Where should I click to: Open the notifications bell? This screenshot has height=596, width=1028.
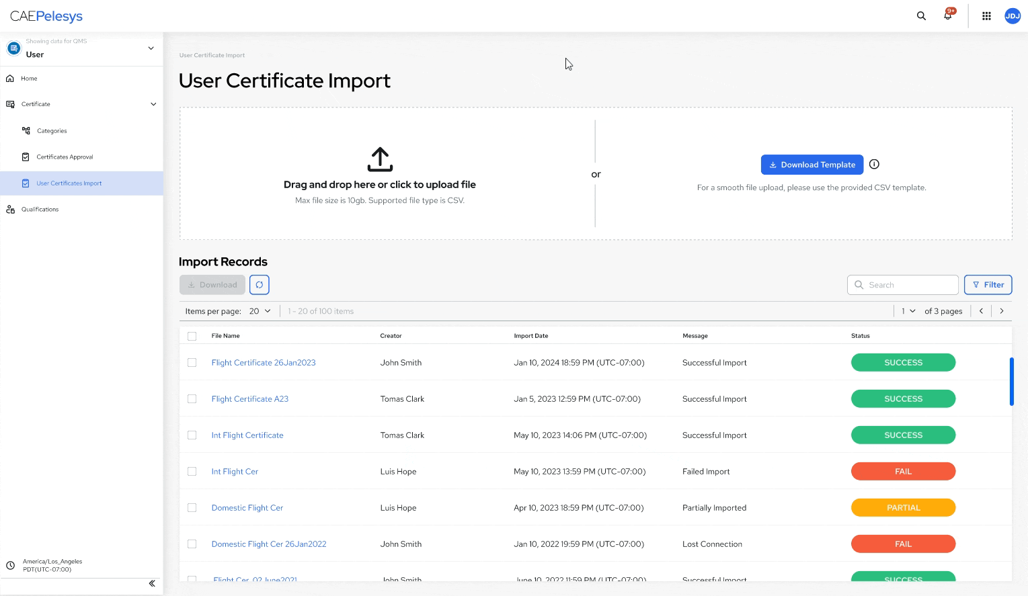tap(947, 15)
